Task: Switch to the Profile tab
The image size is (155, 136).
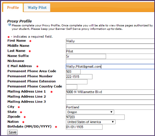Action: (13, 8)
